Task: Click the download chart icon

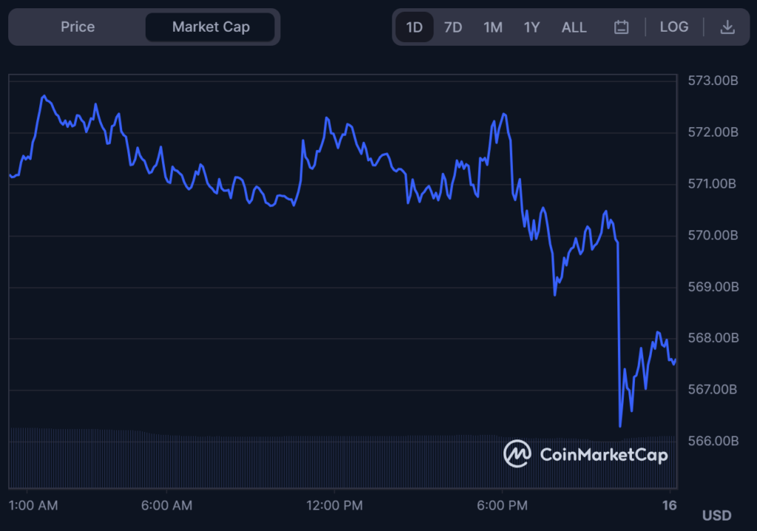Action: tap(727, 27)
